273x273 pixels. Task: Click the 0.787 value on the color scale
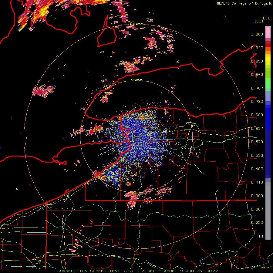click(257, 88)
